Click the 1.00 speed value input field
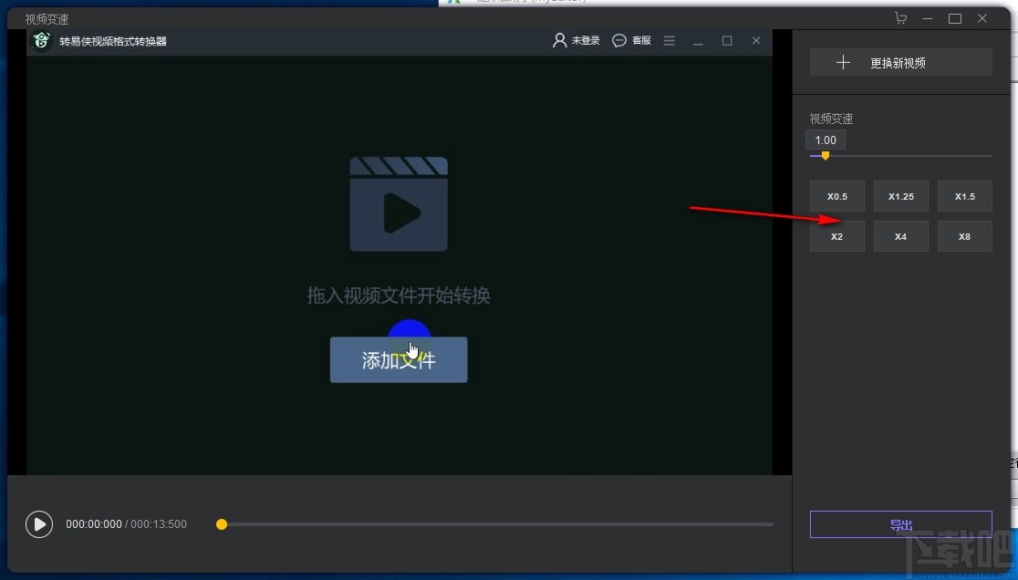Image resolution: width=1018 pixels, height=580 pixels. (826, 140)
